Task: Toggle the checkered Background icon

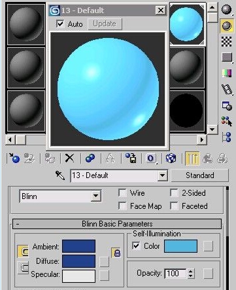Action: click(227, 41)
